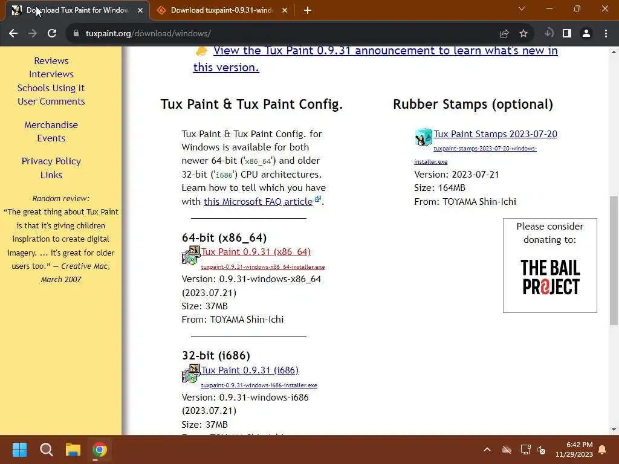Click tuxpaint-0.9.31-windows-i686-installer.exe file link
The width and height of the screenshot is (619, 464).
click(259, 385)
